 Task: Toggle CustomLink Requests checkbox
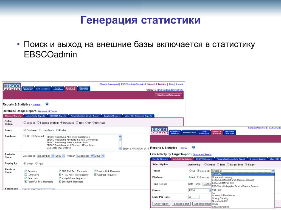point(95,171)
